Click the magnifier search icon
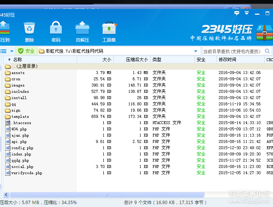Viewport: 273px width, 207px height. click(x=267, y=51)
